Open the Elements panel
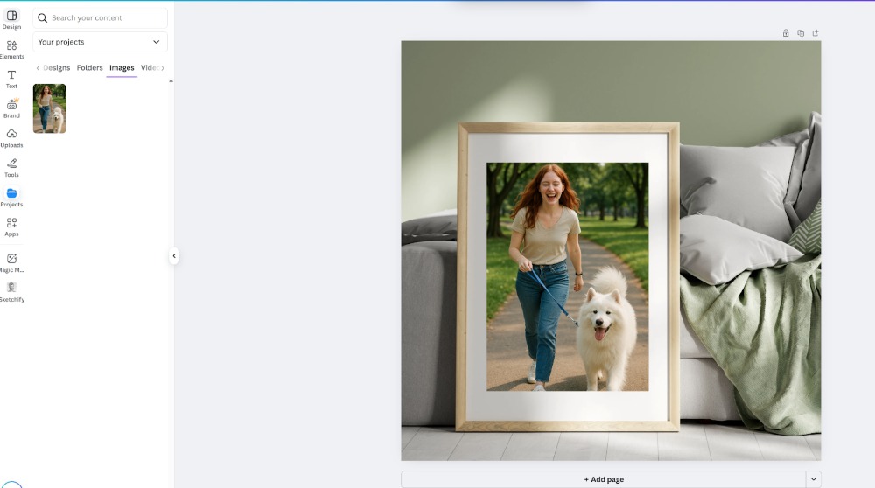 pyautogui.click(x=11, y=49)
